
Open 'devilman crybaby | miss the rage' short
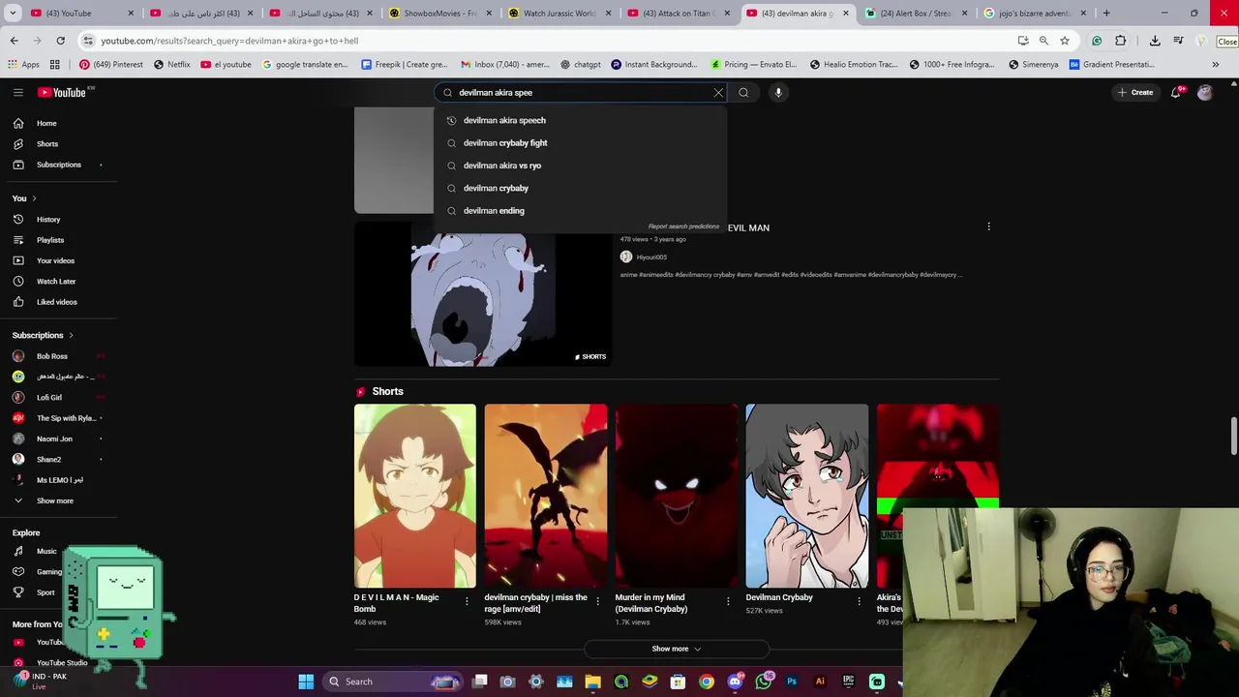point(545,496)
